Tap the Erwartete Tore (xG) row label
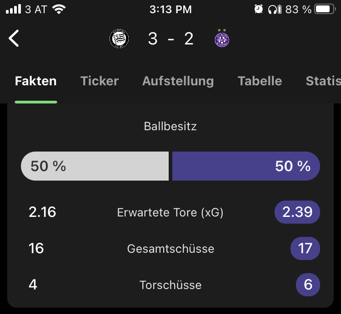Image resolution: width=341 pixels, height=314 pixels. click(x=170, y=212)
